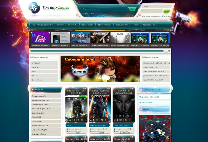The width and height of the screenshot is (208, 142).
Task: Open the 'Combat arms [v.1.7] (2012) PC' title
Action: coord(100,139)
